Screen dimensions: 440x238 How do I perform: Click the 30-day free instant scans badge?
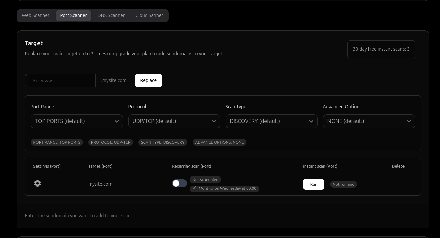point(381,49)
